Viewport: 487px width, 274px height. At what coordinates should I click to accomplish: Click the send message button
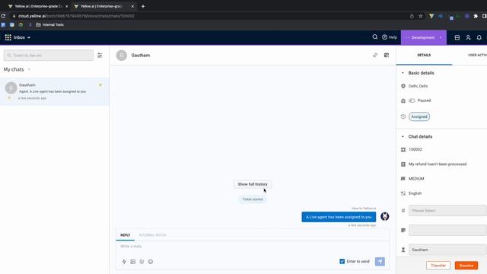(x=380, y=262)
